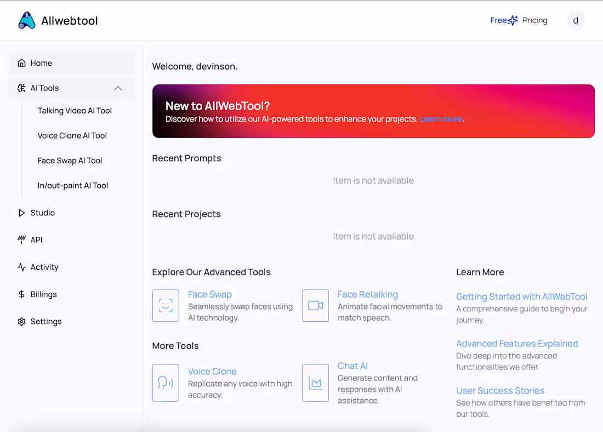
Task: Click the Chat AI icon
Action: point(315,383)
